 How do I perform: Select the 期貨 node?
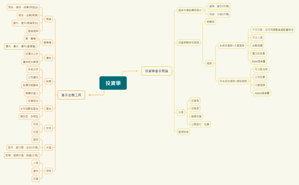[48, 19]
